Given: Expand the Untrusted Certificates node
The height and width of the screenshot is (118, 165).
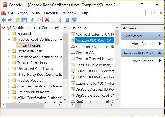Looking at the screenshot, I should click(9, 69).
